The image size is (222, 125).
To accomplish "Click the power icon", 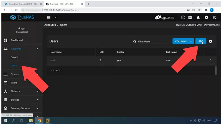I will [215, 17].
